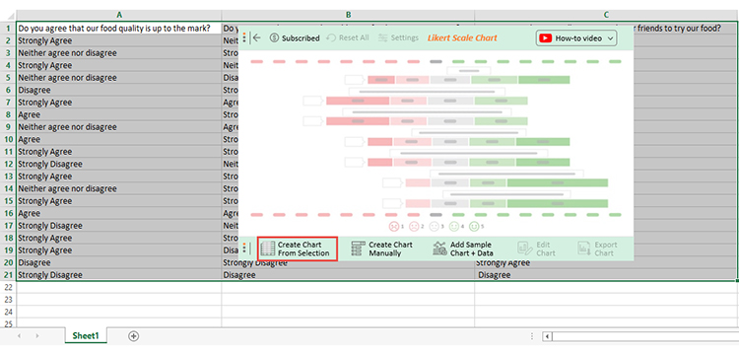Open the How-to video dropdown
Image resolution: width=739 pixels, height=355 pixels.
[x=576, y=38]
